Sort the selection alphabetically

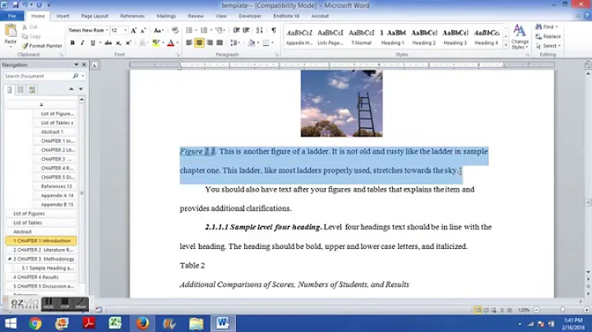[259, 30]
